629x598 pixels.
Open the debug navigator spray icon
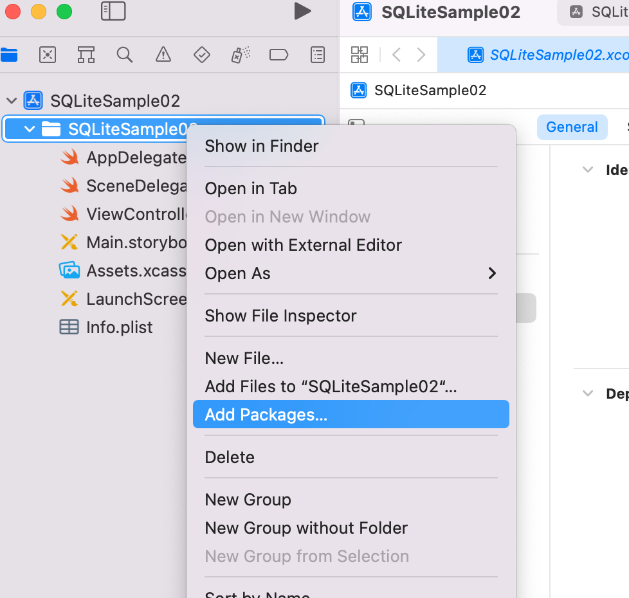click(x=241, y=55)
